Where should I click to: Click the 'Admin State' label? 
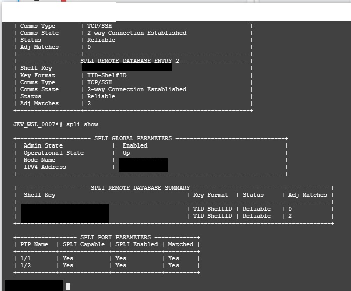[x=43, y=146]
